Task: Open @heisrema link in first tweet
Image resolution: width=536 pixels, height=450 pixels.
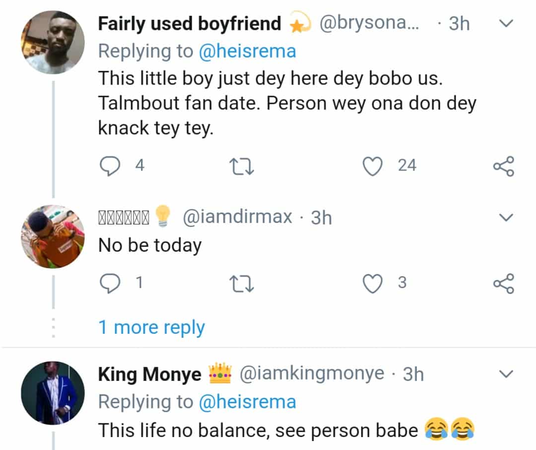Action: 247,52
